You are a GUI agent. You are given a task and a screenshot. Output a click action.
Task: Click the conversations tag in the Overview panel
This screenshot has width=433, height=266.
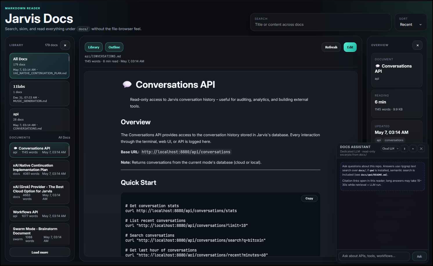pyautogui.click(x=394, y=140)
